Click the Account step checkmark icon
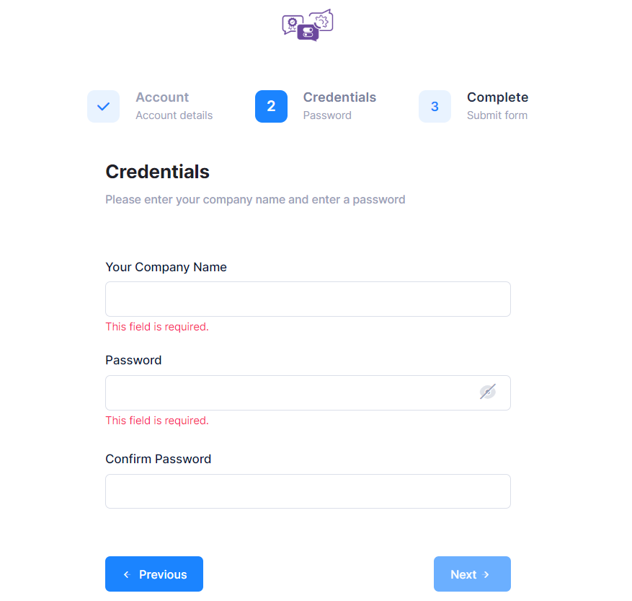This screenshot has height=601, width=632. point(103,106)
